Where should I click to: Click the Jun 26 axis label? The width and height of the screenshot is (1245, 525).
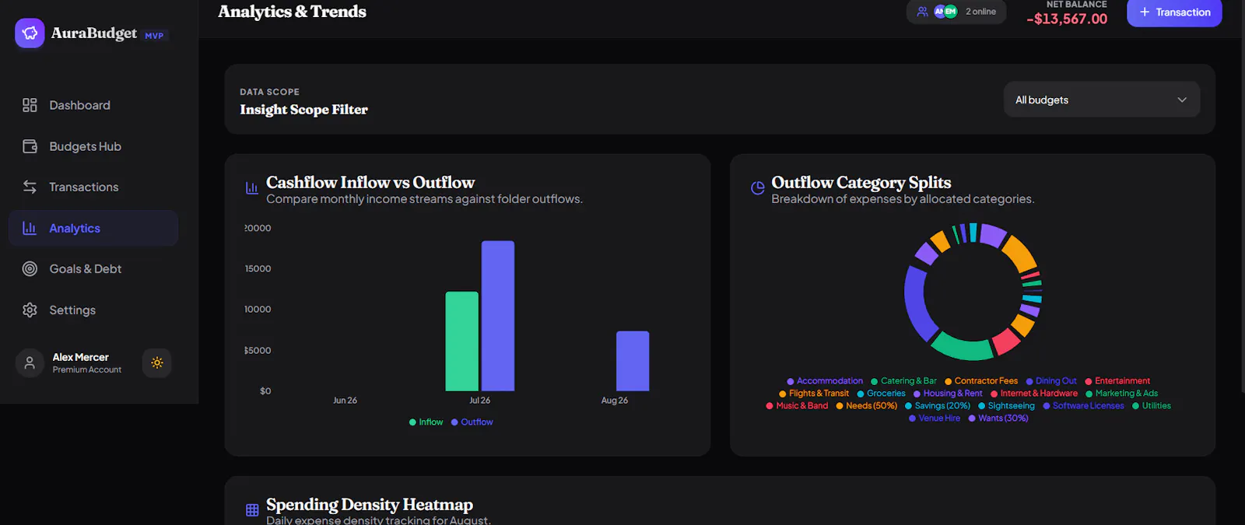tap(345, 401)
